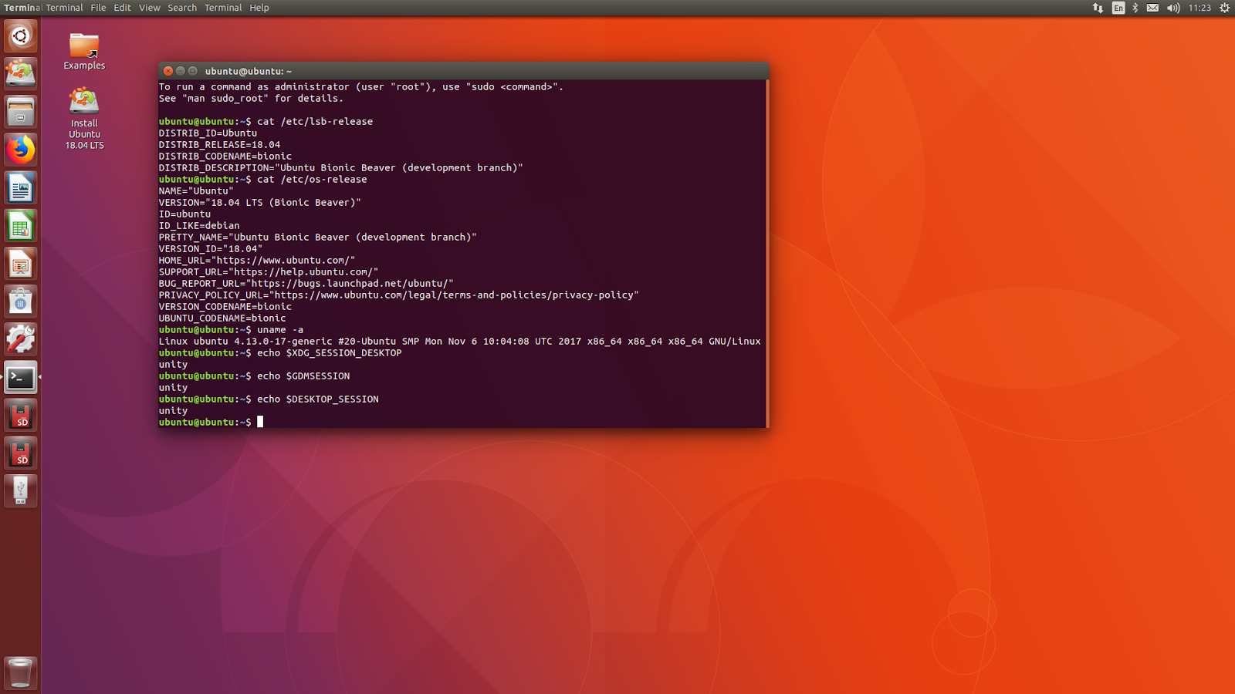
Task: Click the ID_LIKE=debian line
Action: (199, 225)
